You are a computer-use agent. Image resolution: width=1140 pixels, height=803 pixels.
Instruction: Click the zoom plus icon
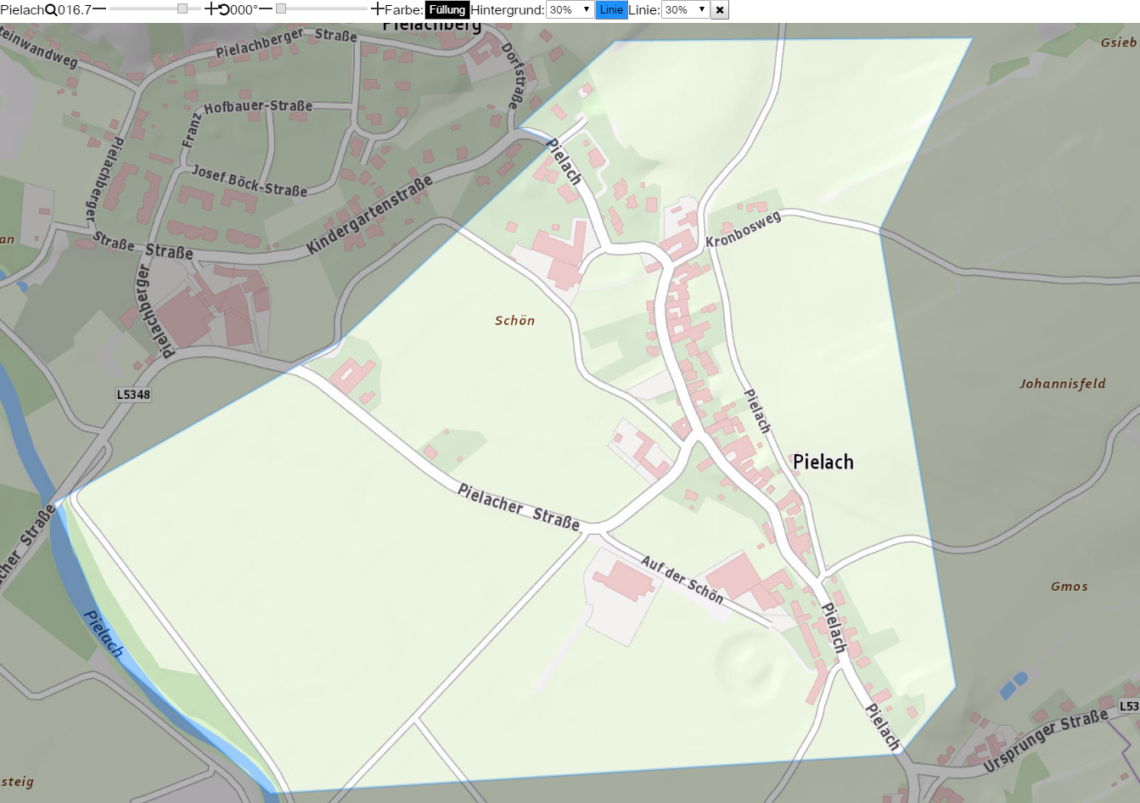[x=211, y=9]
